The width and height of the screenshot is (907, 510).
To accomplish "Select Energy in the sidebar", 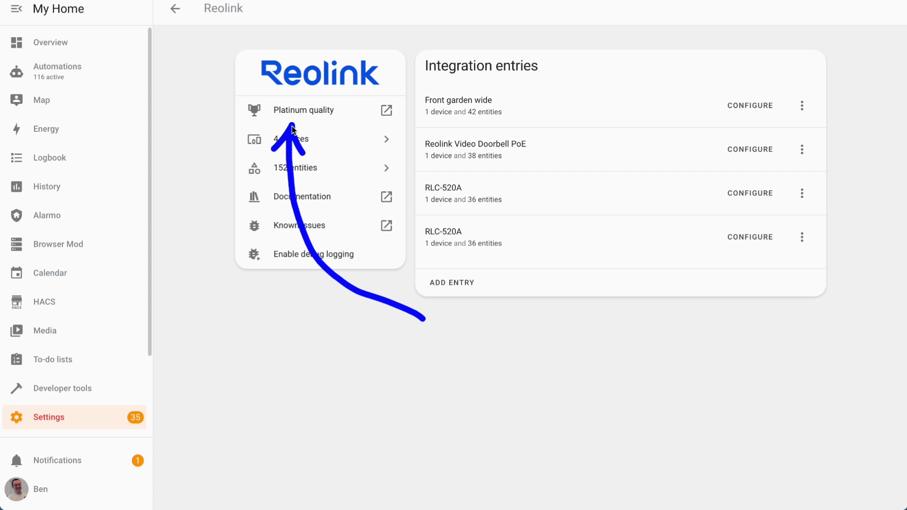I will [x=46, y=129].
